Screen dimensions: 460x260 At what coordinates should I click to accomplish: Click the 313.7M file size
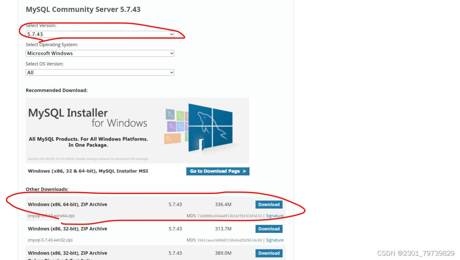223,229
